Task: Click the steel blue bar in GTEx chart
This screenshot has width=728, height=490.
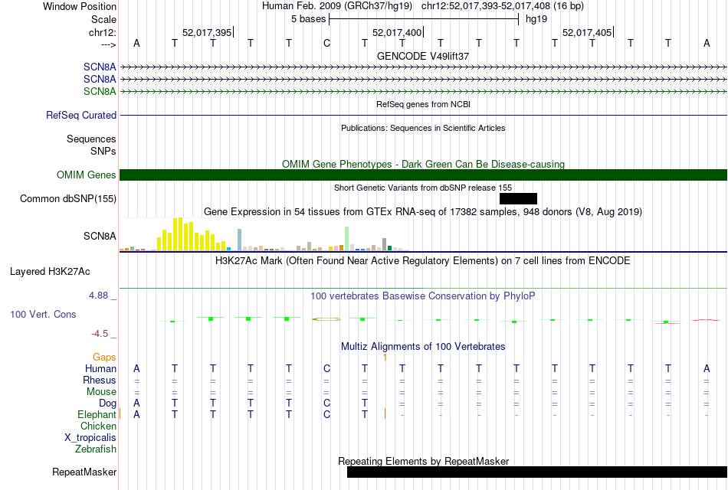Action: [x=240, y=240]
